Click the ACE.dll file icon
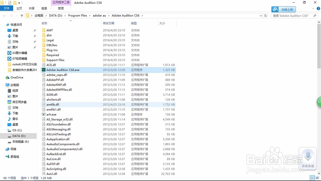321x181 pixels. [44, 65]
